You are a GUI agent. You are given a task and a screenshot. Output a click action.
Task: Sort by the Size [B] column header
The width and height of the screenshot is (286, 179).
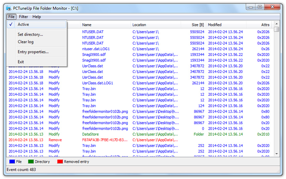(x=194, y=25)
